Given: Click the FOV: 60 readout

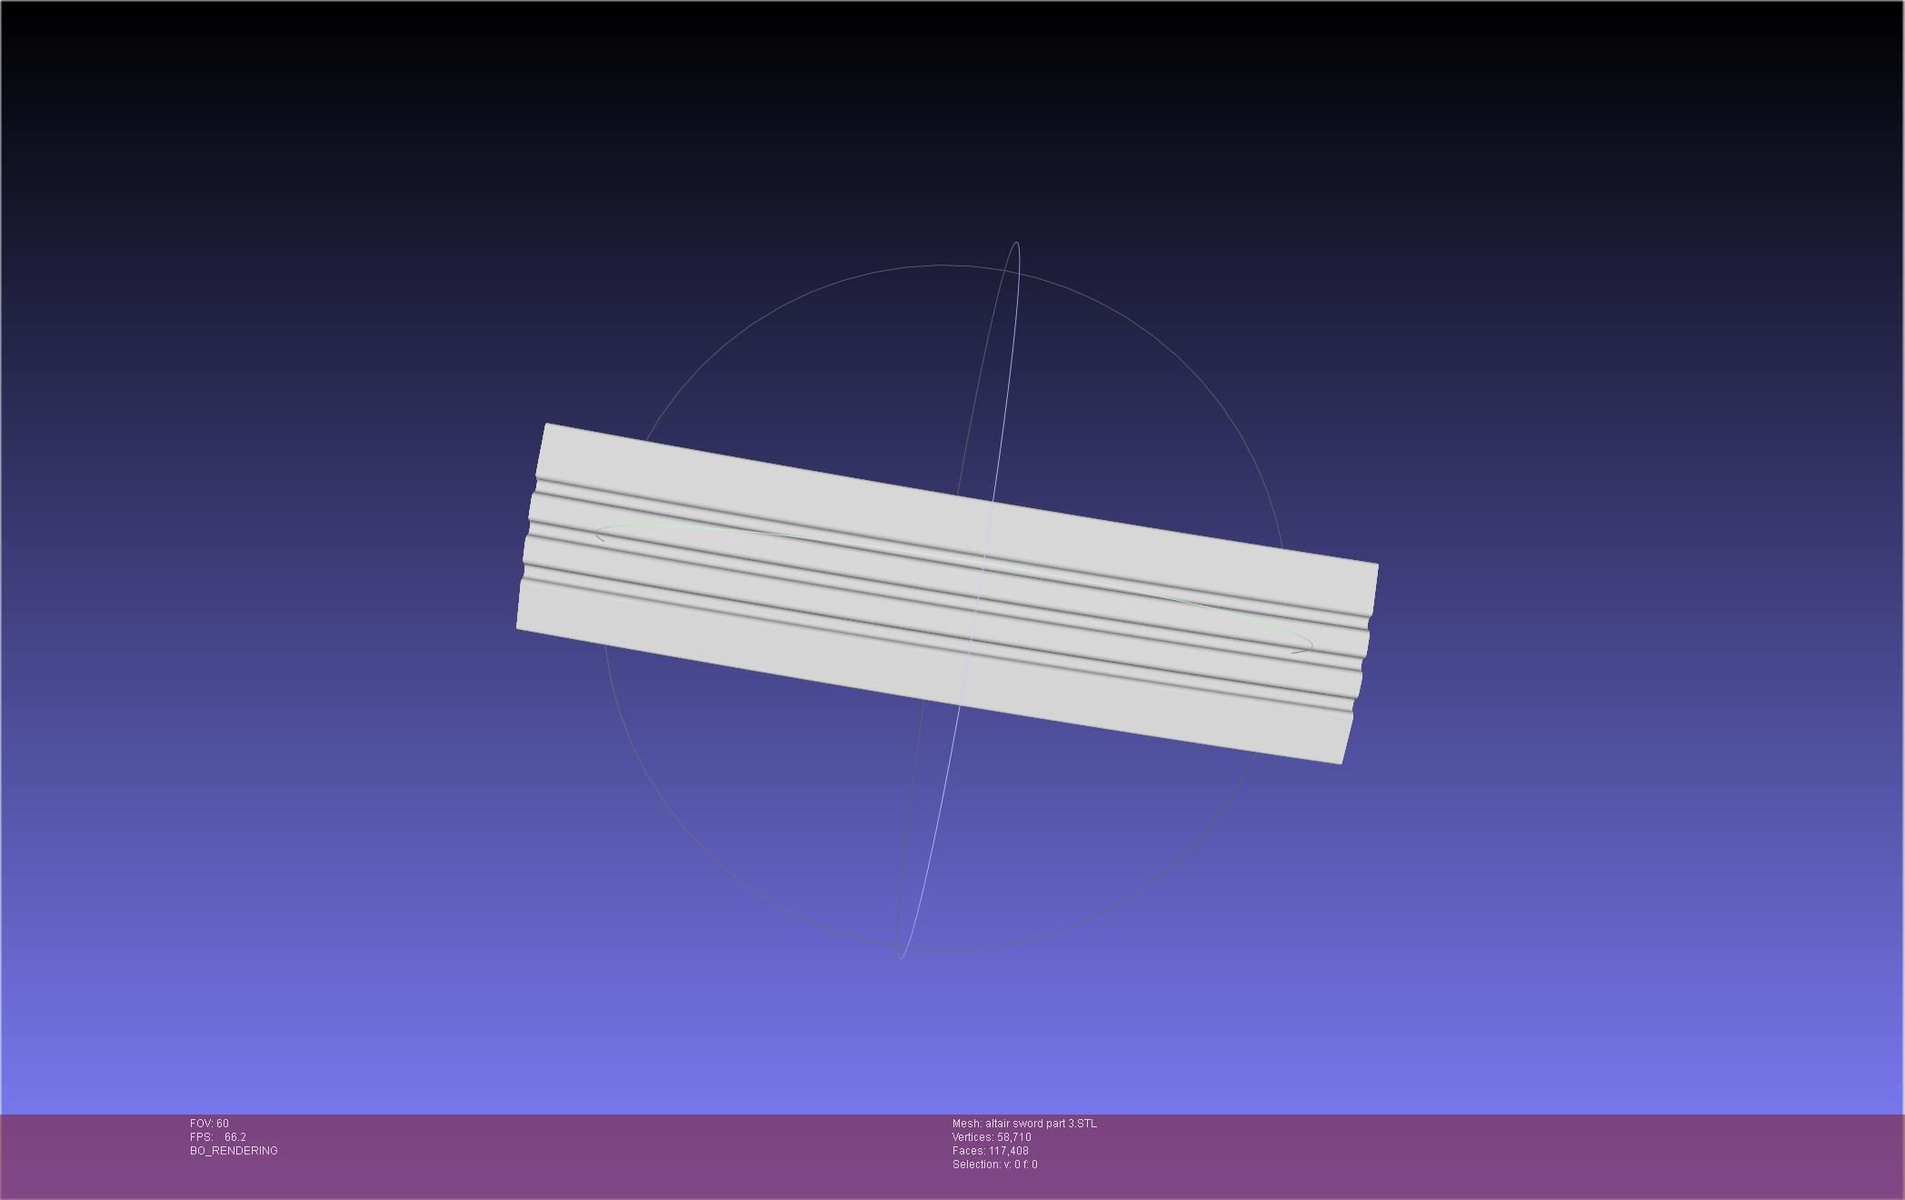Looking at the screenshot, I should pyautogui.click(x=209, y=1124).
